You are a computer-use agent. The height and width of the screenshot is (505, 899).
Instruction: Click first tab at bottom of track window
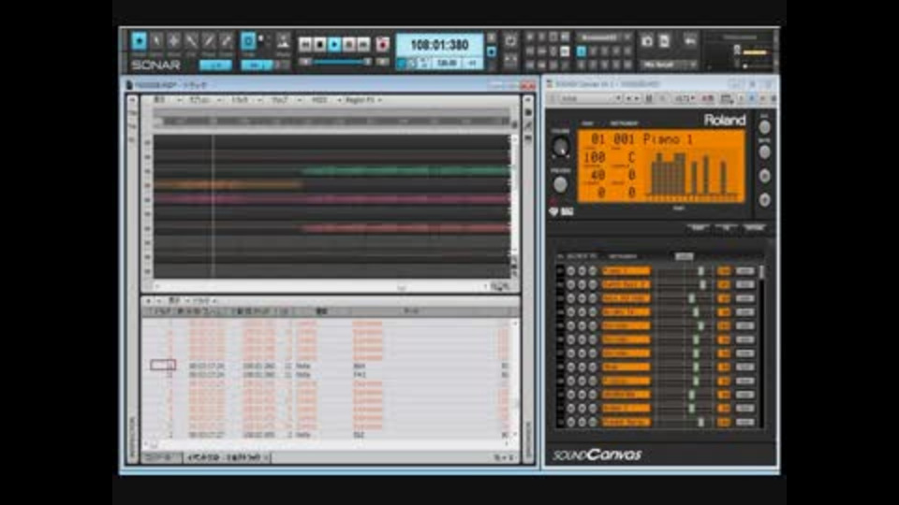click(160, 457)
